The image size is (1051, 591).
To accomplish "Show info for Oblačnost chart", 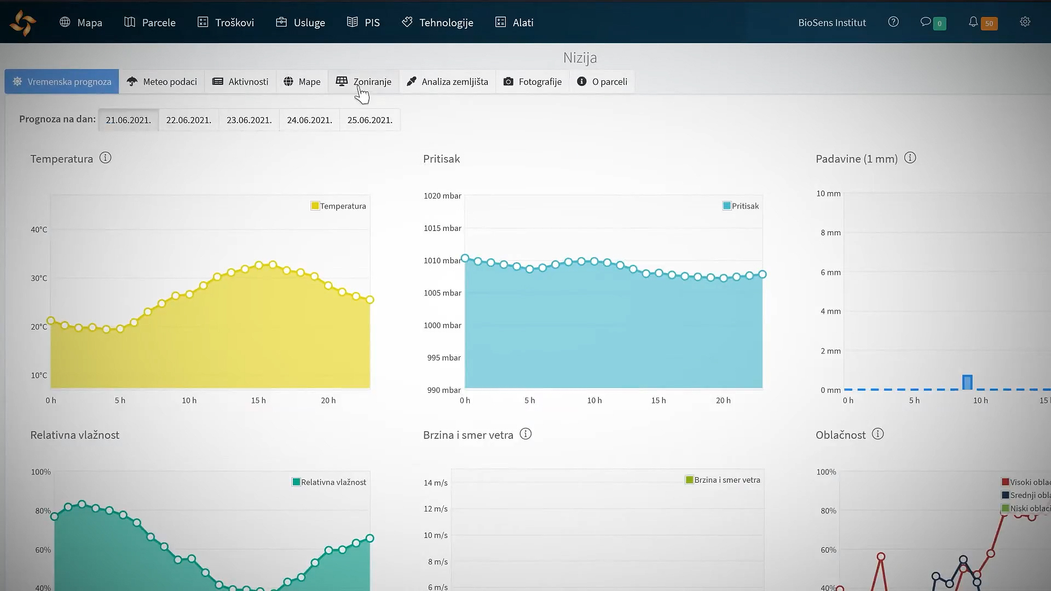I will (878, 434).
